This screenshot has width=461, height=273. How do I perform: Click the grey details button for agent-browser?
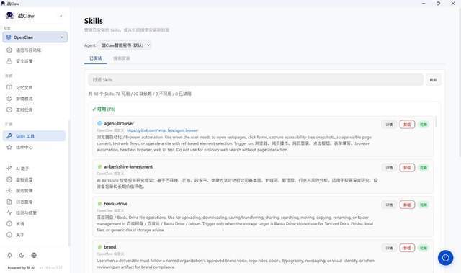(389, 125)
